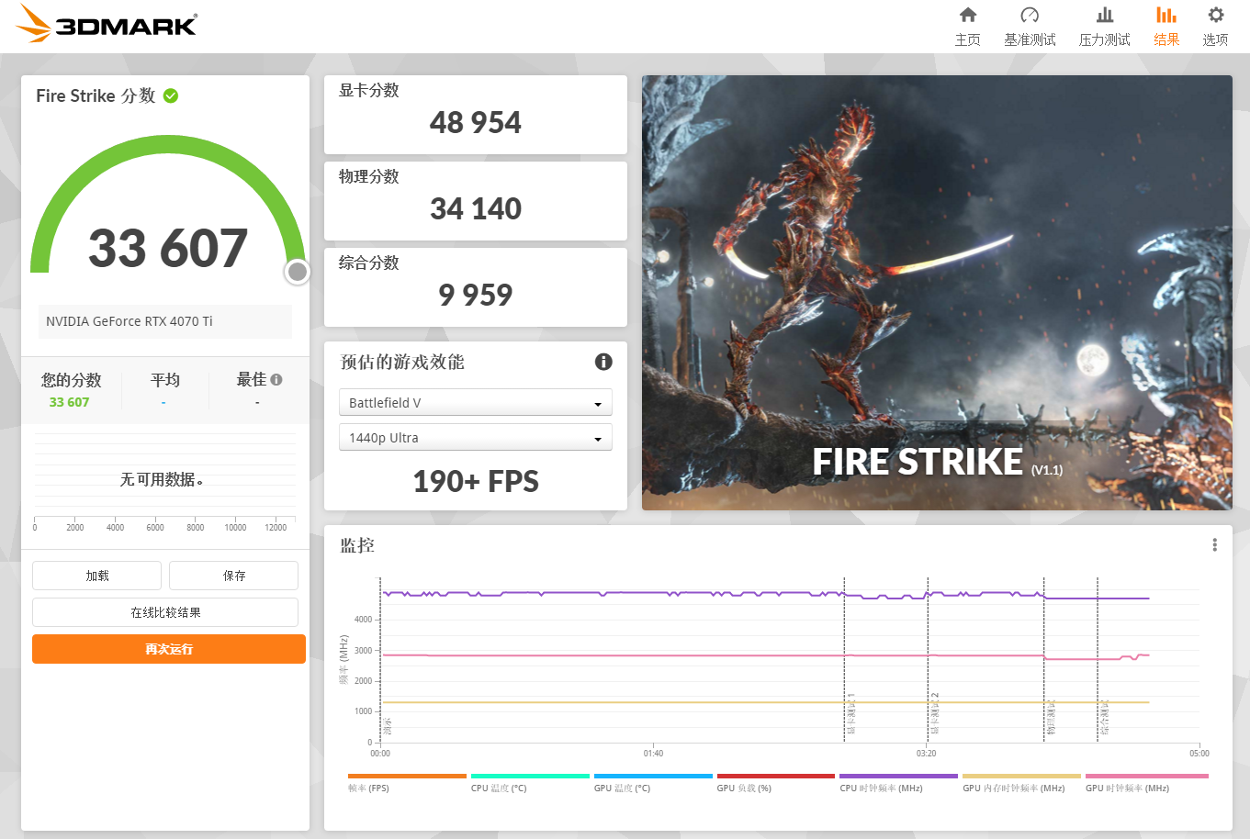The image size is (1250, 839).
Task: Click the 您的分数 label
Action: click(x=71, y=380)
